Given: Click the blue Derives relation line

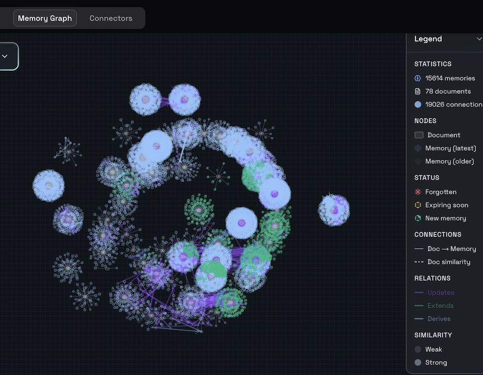Looking at the screenshot, I should [x=419, y=319].
